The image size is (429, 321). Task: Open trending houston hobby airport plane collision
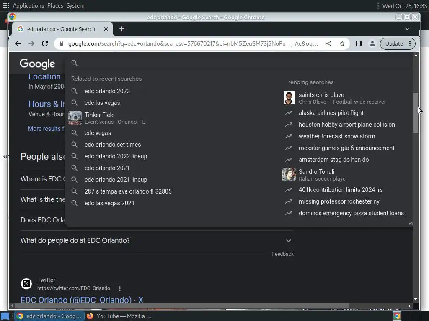346,125
